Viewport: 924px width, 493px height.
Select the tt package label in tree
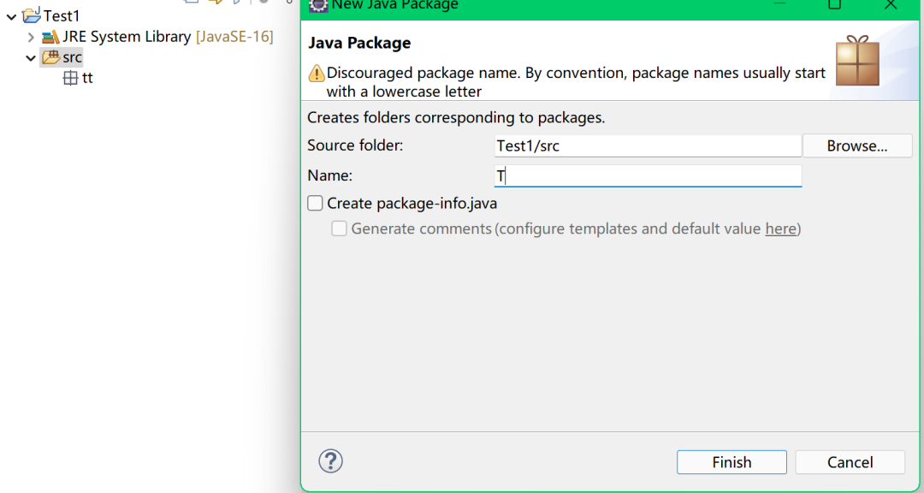(87, 78)
